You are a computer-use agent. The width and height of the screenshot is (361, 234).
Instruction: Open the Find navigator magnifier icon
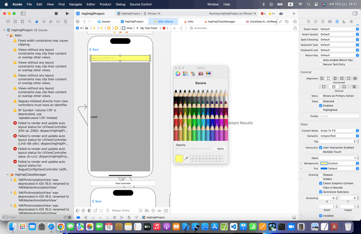(x=29, y=22)
